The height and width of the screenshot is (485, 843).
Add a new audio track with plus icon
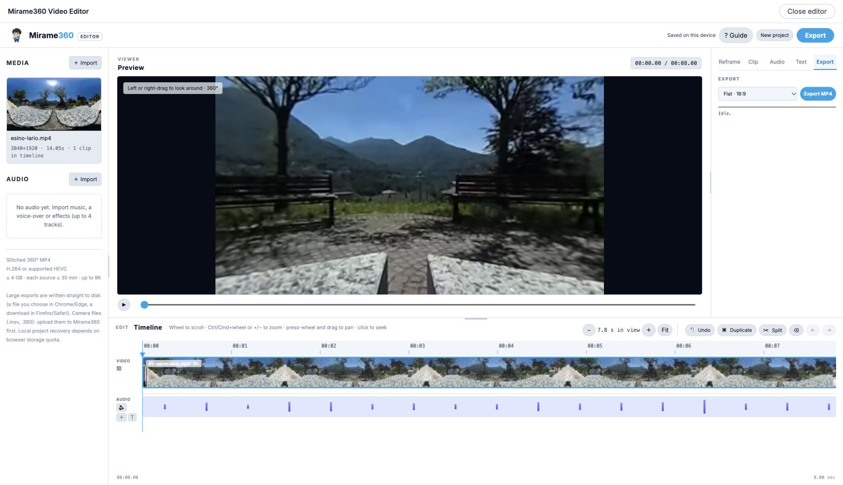121,418
